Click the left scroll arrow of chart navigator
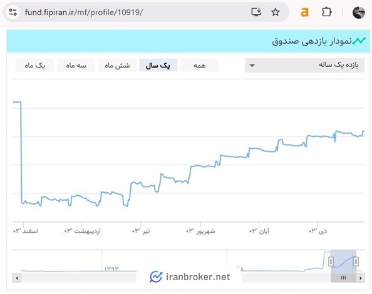 pos(17,278)
